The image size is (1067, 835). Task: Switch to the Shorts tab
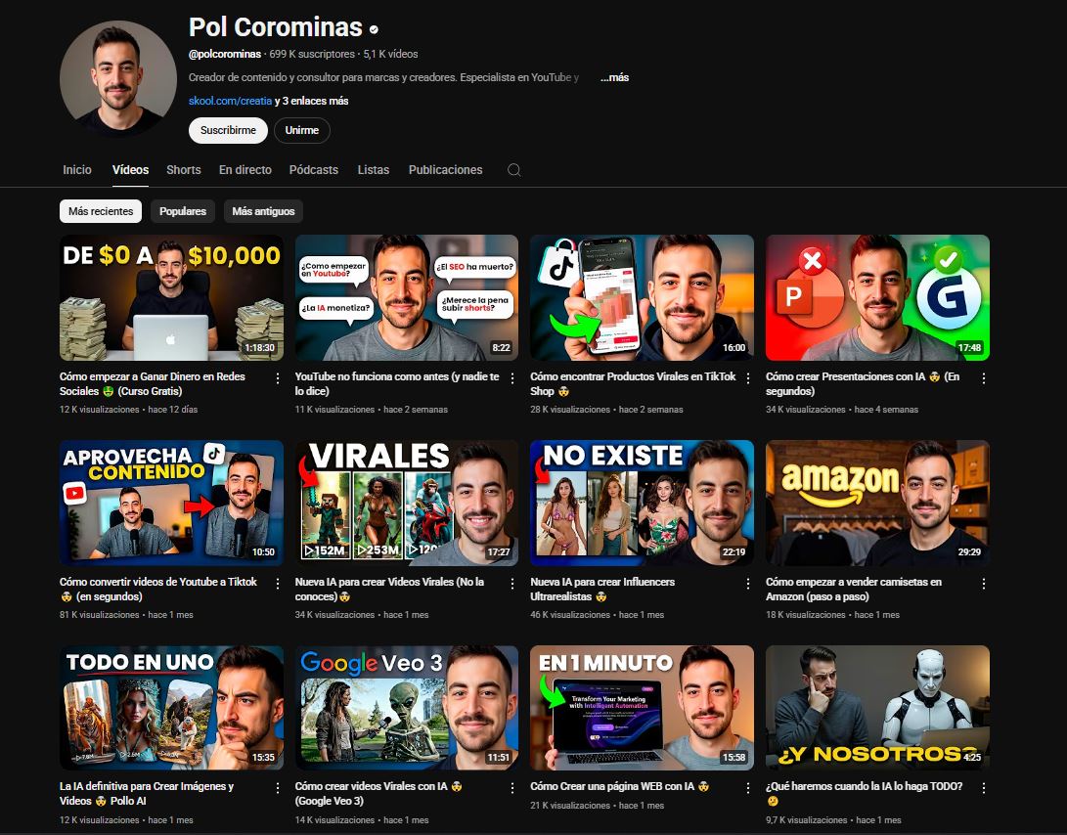click(183, 169)
